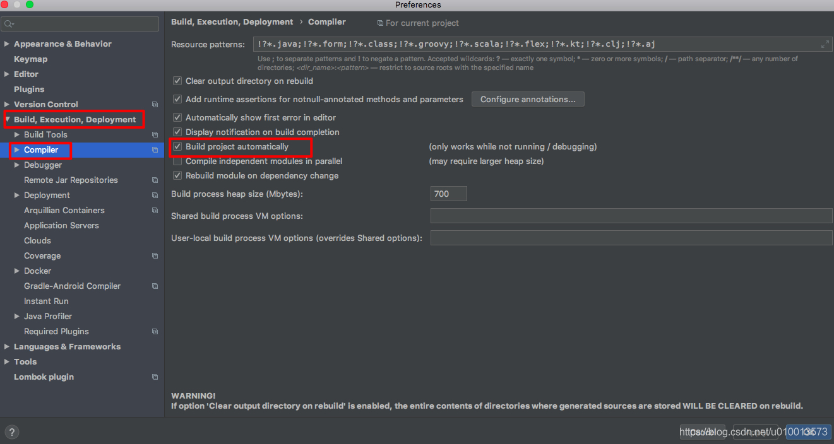Image resolution: width=834 pixels, height=444 pixels.
Task: Click the For current project indicator icon
Action: 380,23
